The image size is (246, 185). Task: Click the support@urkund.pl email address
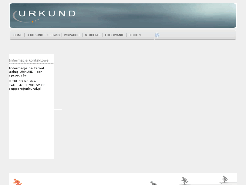pyautogui.click(x=25, y=89)
